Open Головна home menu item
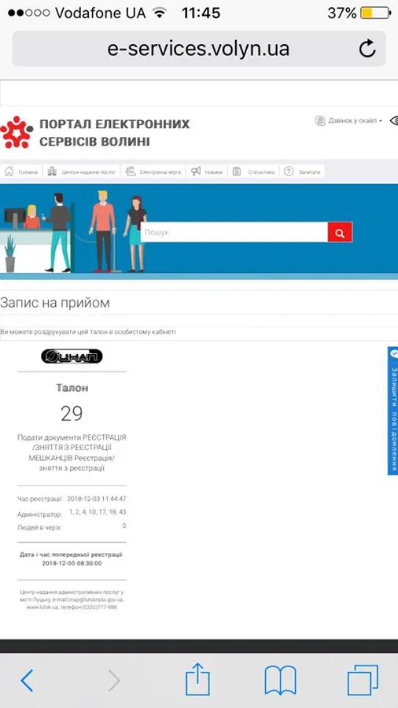Screen dimensions: 398x708 [21, 171]
